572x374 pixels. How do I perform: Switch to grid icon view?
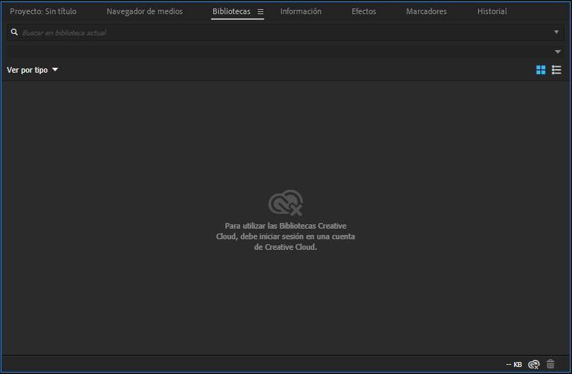point(541,70)
